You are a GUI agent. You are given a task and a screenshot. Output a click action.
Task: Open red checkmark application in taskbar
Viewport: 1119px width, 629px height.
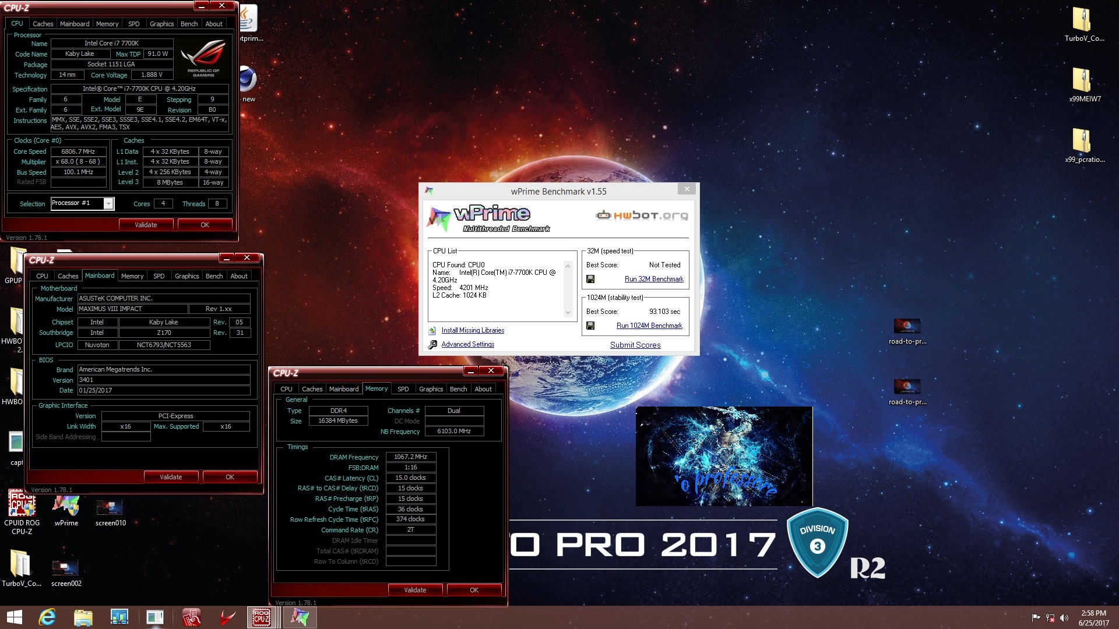[x=227, y=617]
